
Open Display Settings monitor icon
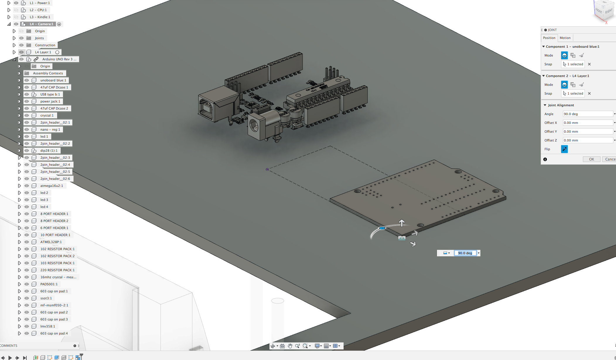[317, 346]
